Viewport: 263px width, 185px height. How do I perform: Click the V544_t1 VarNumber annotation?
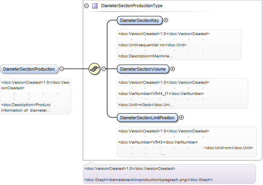(x=161, y=94)
